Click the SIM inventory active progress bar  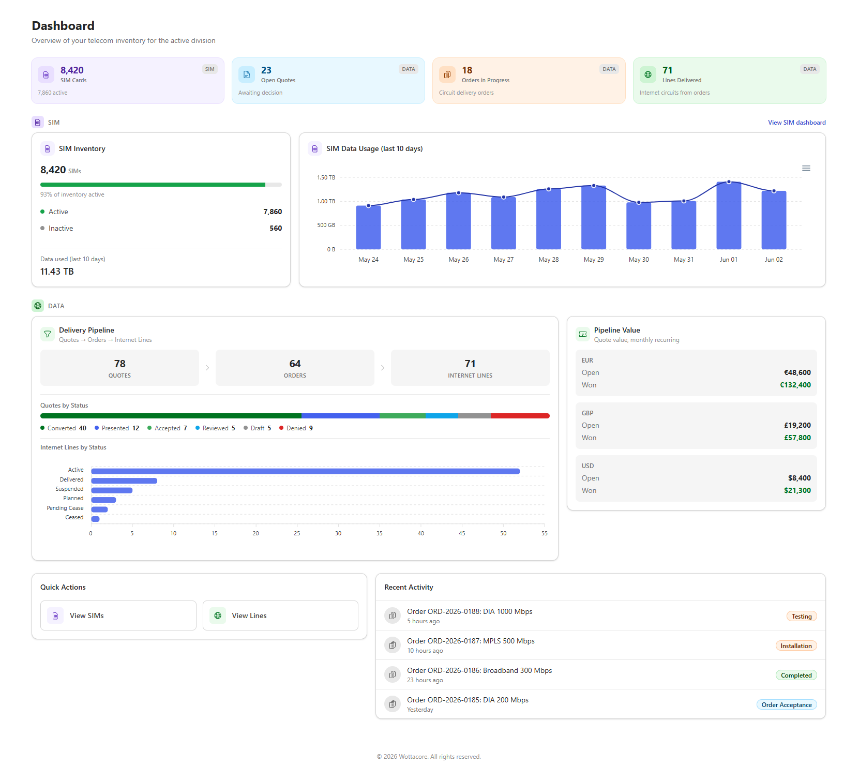(x=161, y=185)
